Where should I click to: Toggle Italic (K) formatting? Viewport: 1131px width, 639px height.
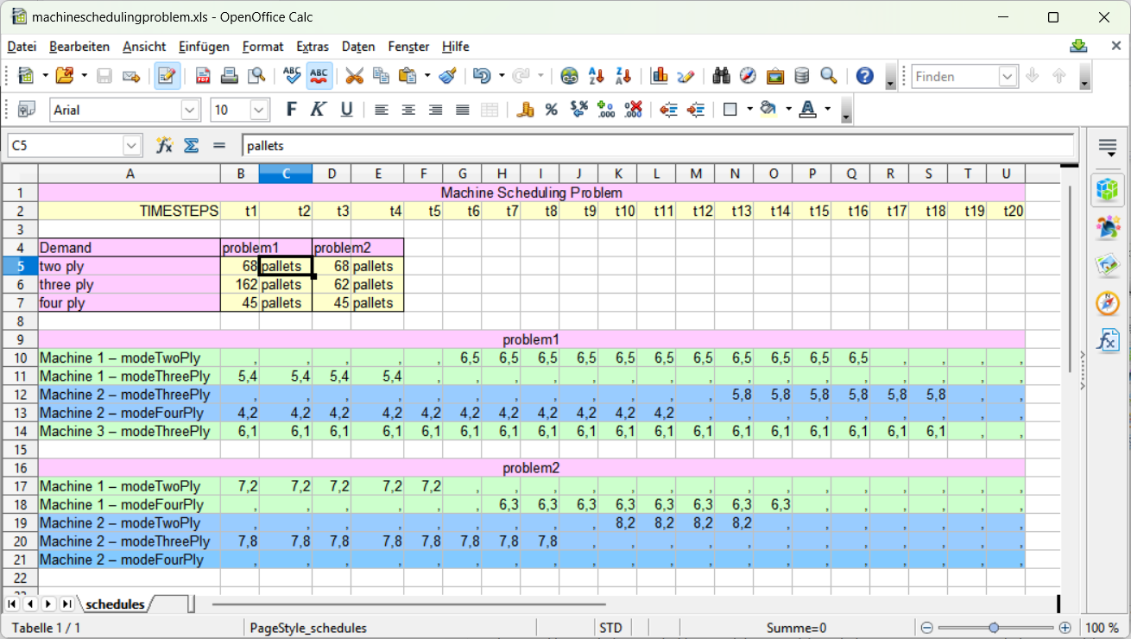tap(318, 110)
